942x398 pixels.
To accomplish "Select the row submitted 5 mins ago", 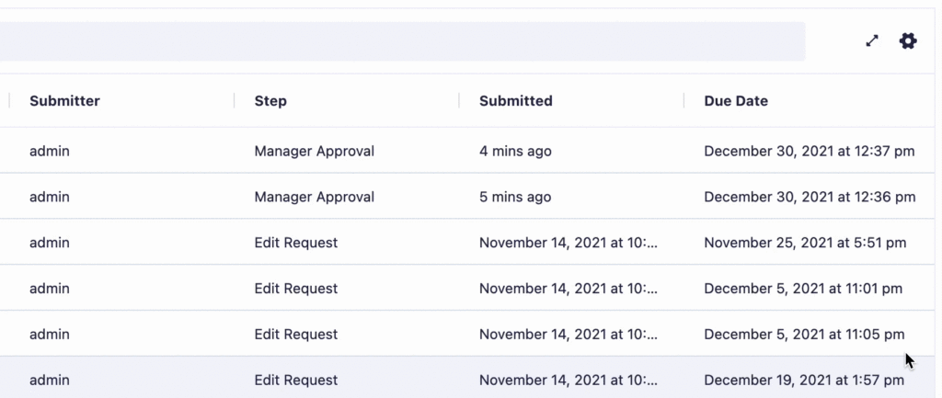I will pyautogui.click(x=515, y=197).
